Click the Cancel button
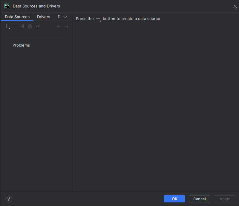Image resolution: width=239 pixels, height=206 pixels. point(200,199)
